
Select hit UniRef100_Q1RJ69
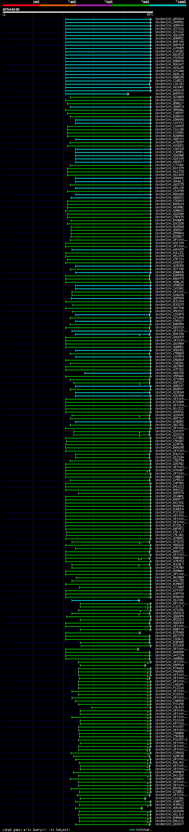[170, 158]
